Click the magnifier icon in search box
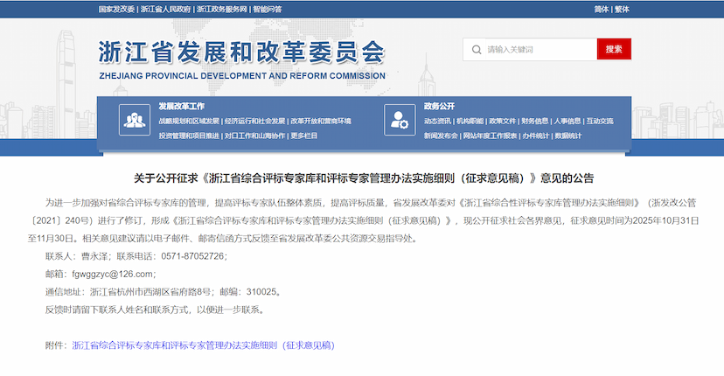The height and width of the screenshot is (376, 724). point(475,49)
